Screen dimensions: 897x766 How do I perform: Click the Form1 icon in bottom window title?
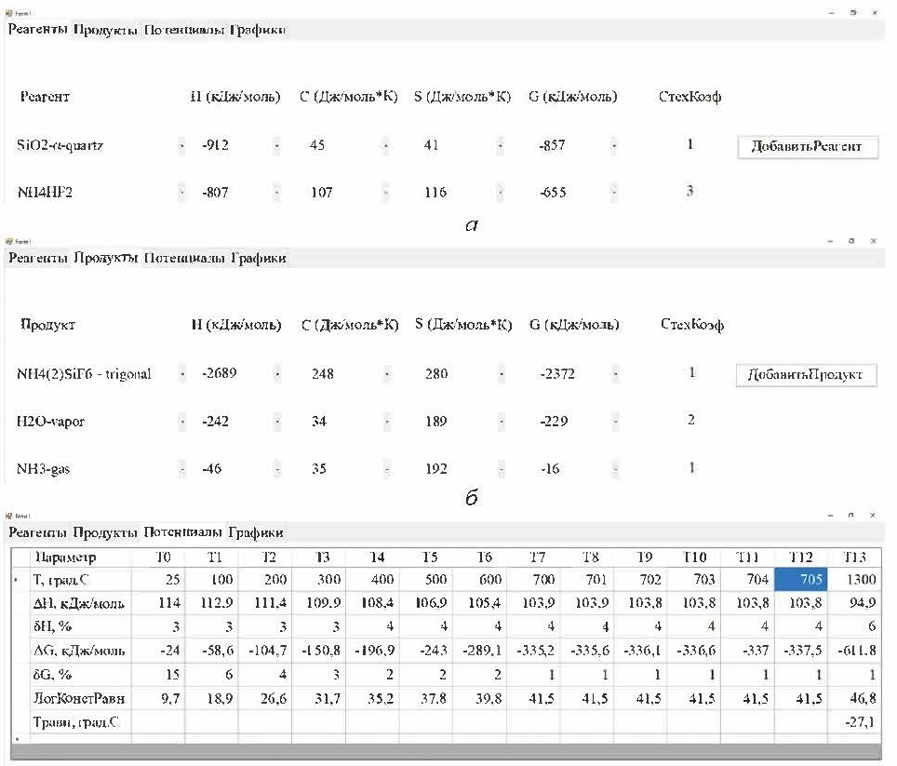point(10,515)
